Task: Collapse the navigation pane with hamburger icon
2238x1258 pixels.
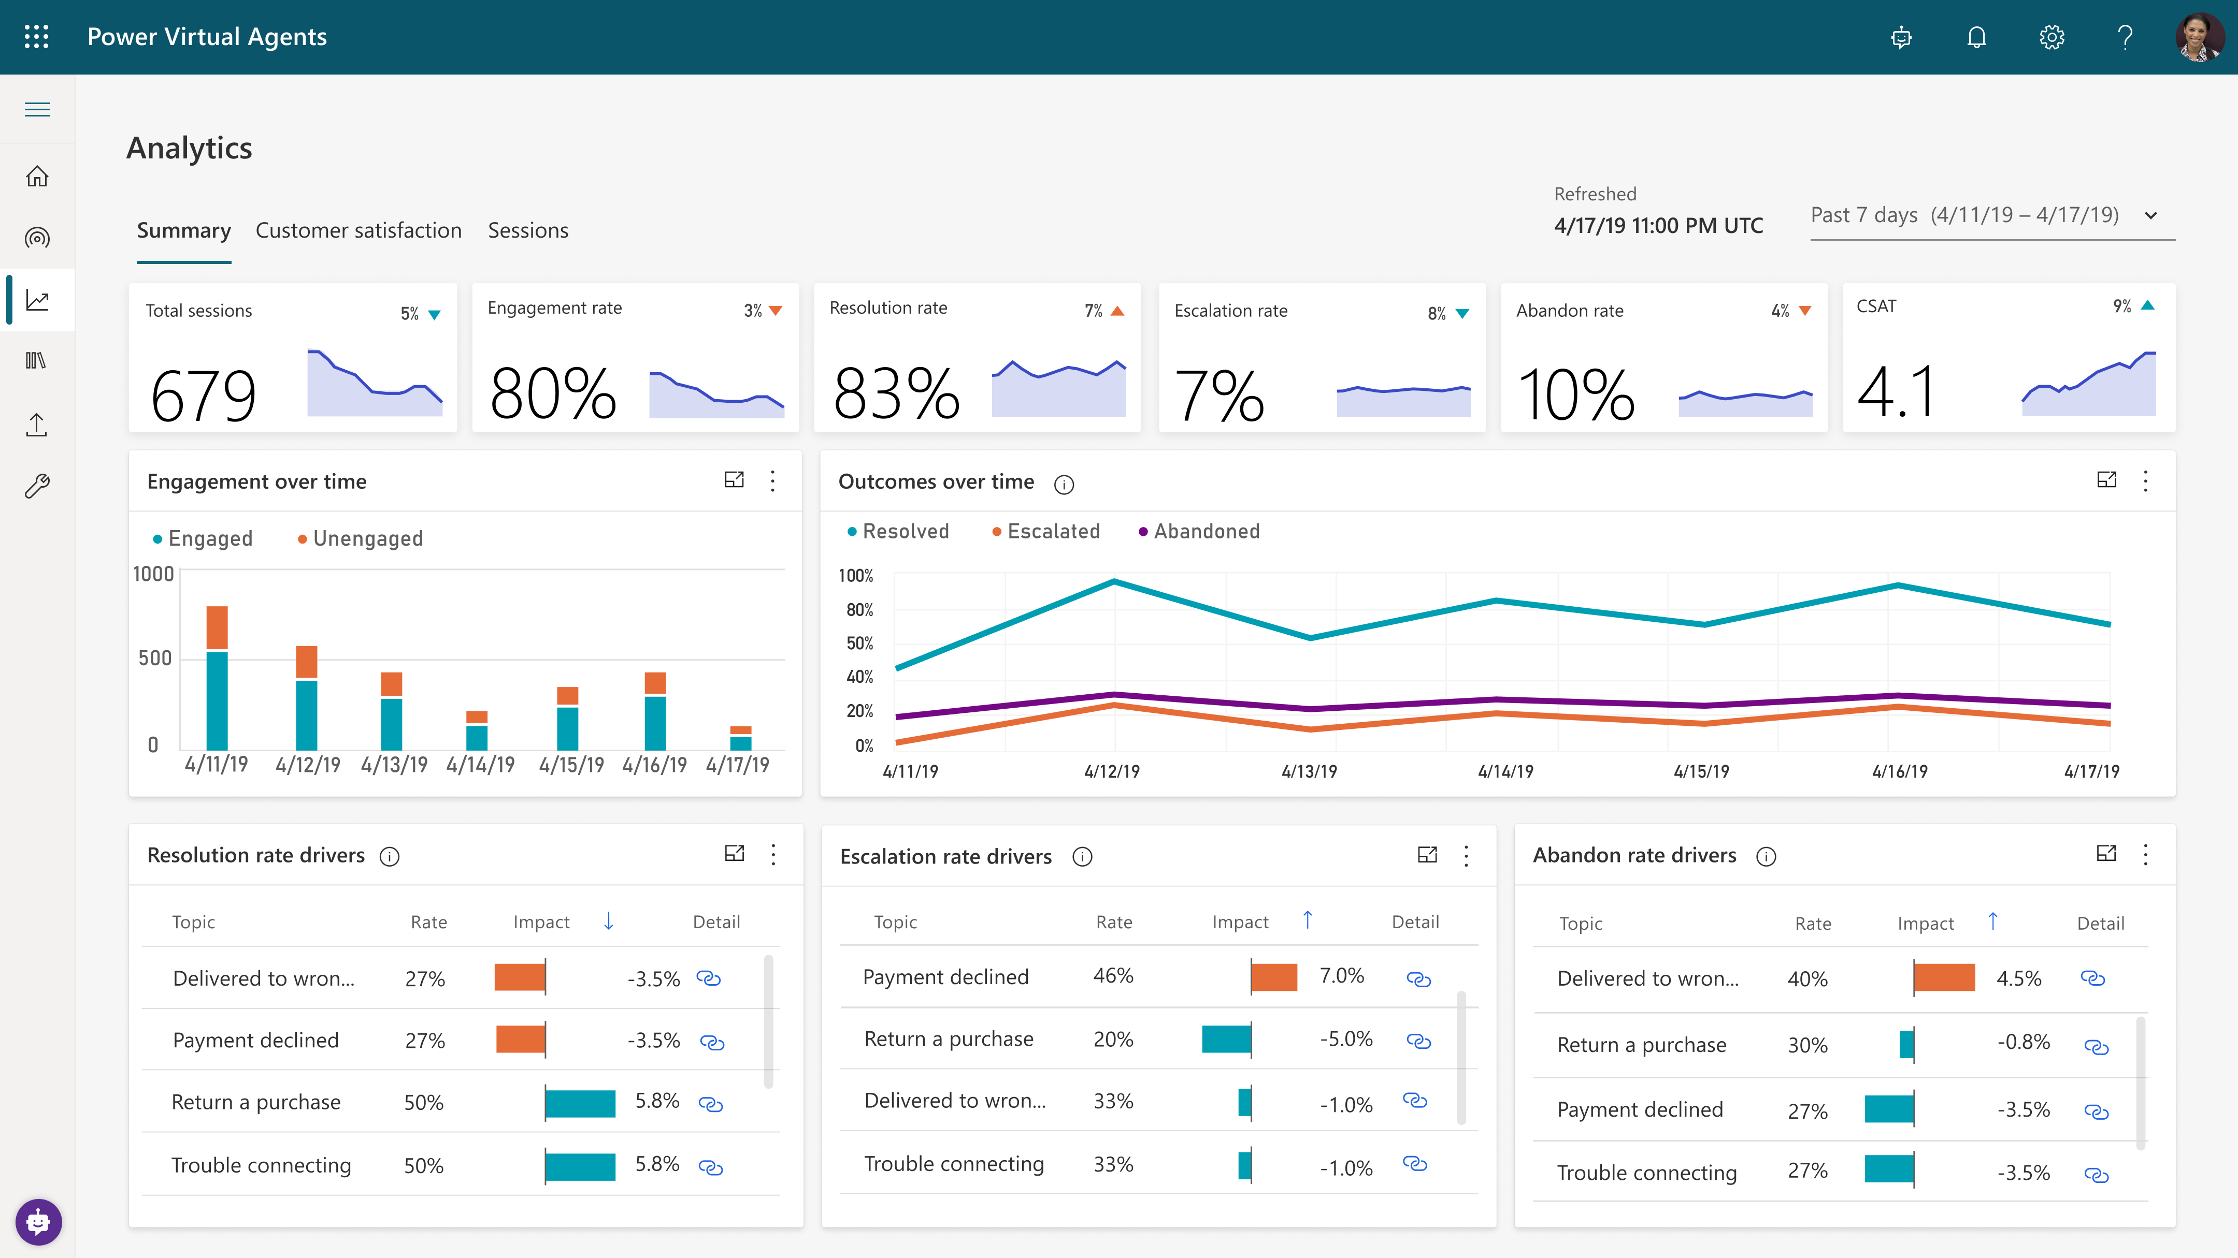Action: [x=37, y=109]
